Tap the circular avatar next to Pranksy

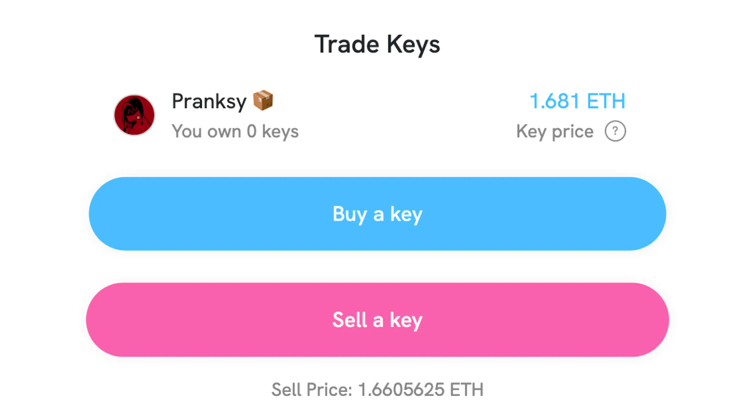tap(134, 115)
